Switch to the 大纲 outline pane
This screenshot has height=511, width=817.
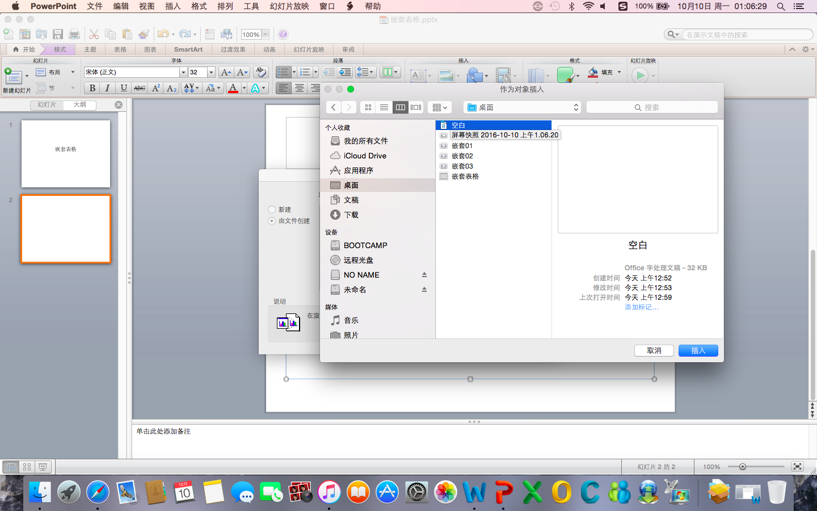[79, 105]
